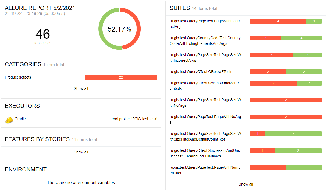The image size is (327, 192).
Task: Click the report time range 23:19:22 - 23:19:29
Action: 35,13
